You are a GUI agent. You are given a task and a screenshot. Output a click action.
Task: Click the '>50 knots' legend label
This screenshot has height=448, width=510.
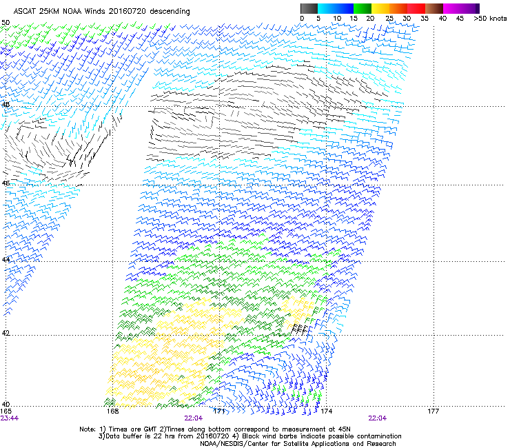pos(490,19)
